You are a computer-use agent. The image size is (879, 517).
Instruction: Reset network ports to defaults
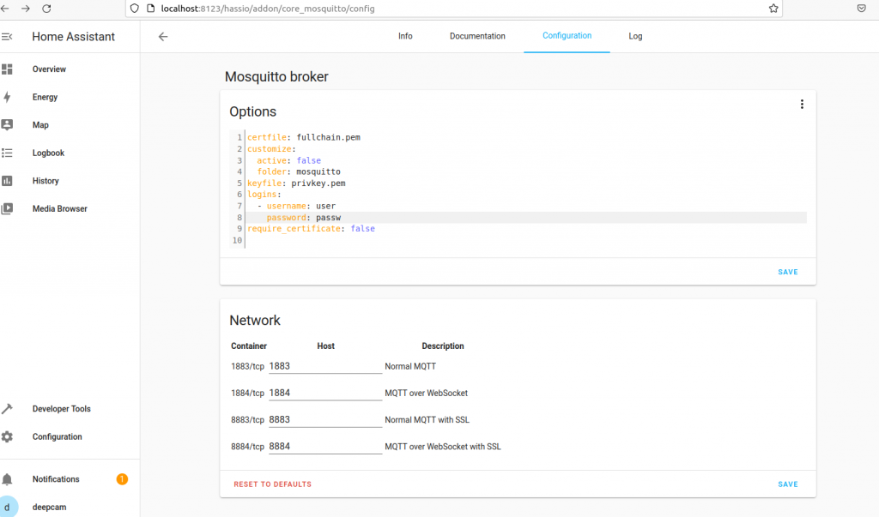272,484
